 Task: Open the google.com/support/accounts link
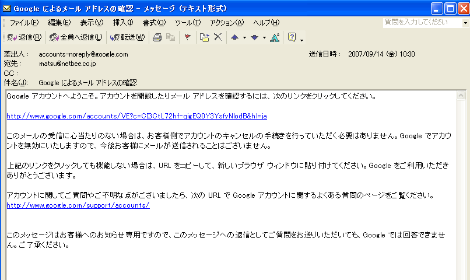[78, 205]
